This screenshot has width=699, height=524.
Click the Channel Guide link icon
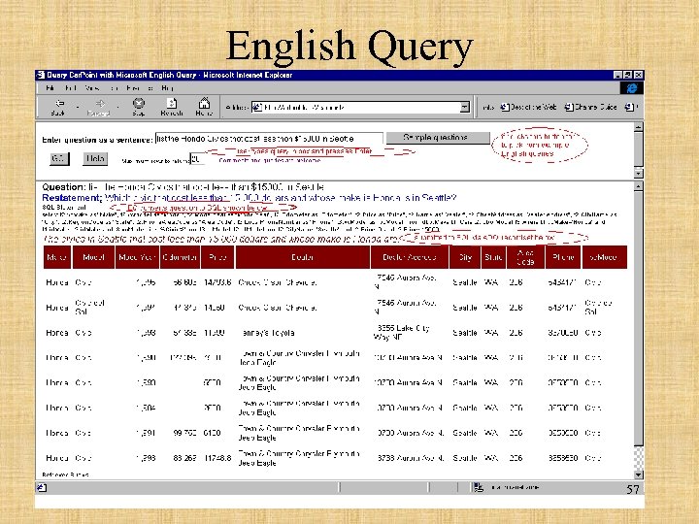(569, 107)
